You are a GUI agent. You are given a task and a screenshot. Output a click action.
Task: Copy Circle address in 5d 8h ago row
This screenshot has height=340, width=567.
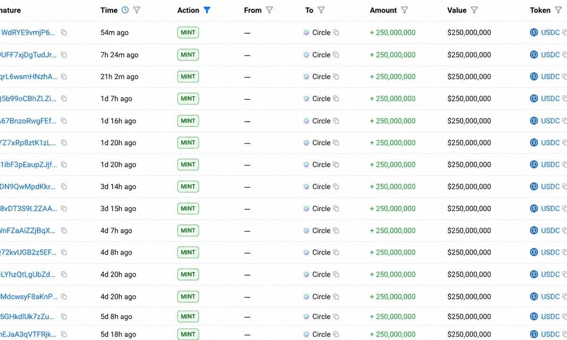pos(336,316)
